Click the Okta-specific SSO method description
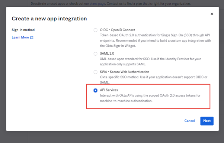 pyautogui.click(x=154, y=80)
